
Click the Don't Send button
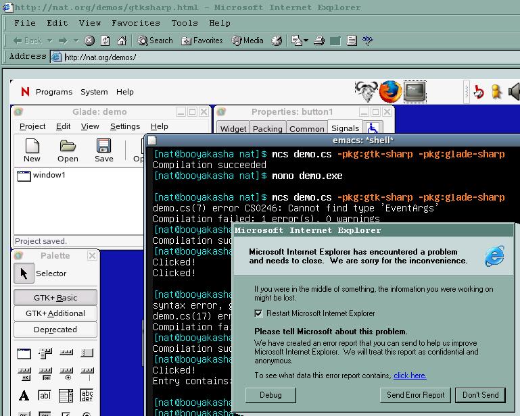pyautogui.click(x=481, y=395)
